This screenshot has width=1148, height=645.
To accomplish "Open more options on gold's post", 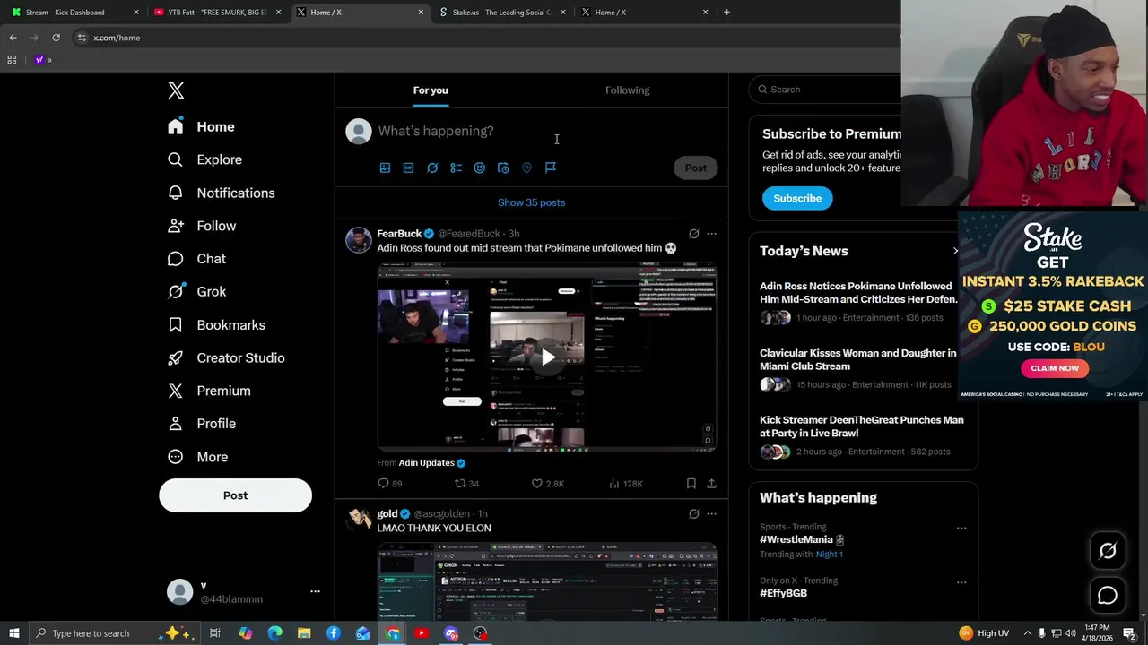I will click(711, 514).
